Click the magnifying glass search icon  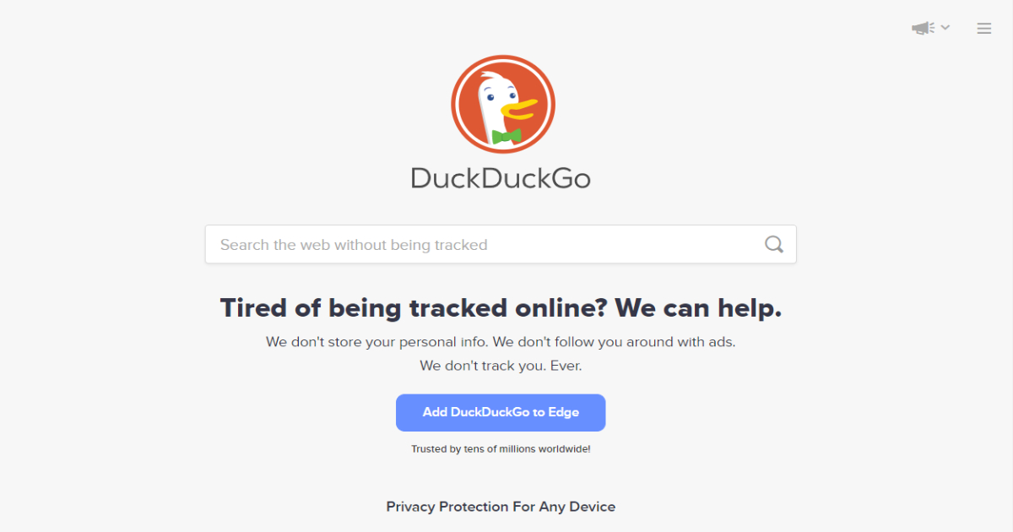pos(774,244)
